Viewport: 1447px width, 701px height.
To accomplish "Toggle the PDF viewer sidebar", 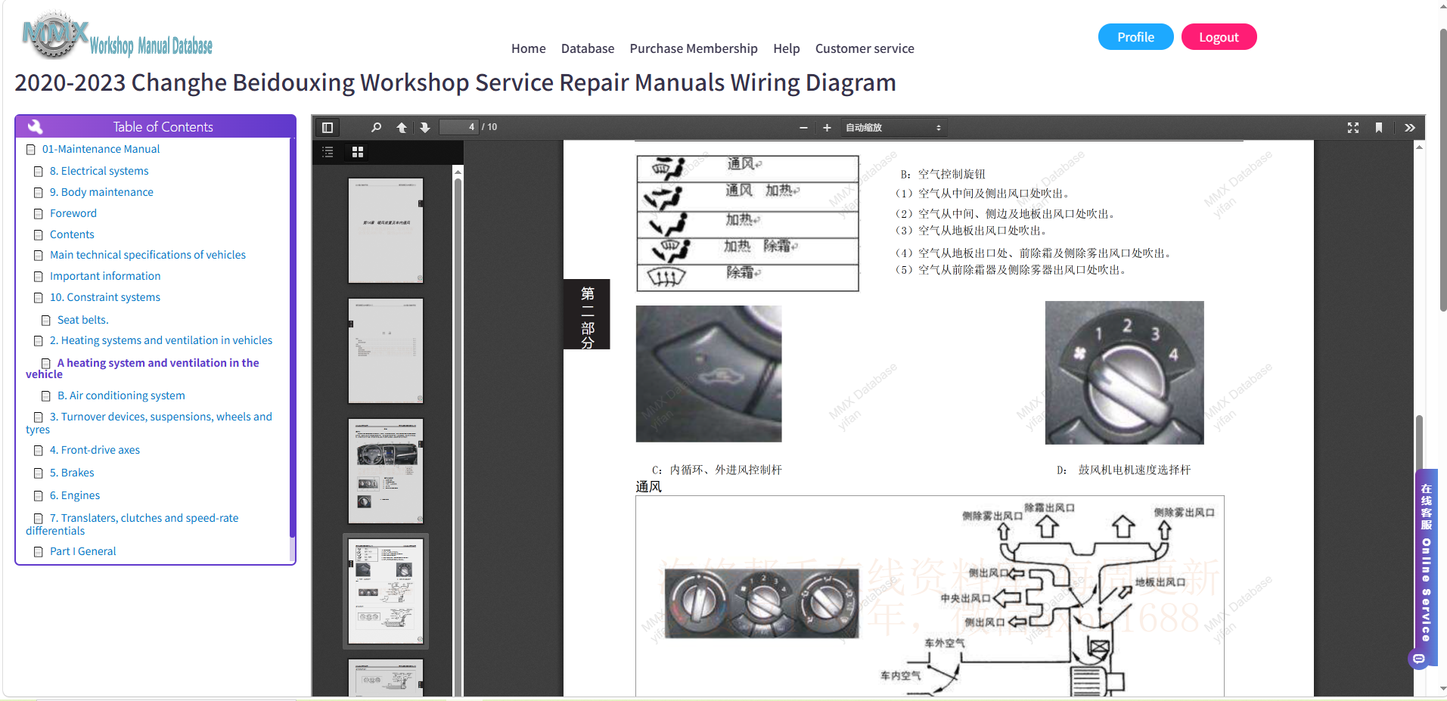I will pos(328,127).
